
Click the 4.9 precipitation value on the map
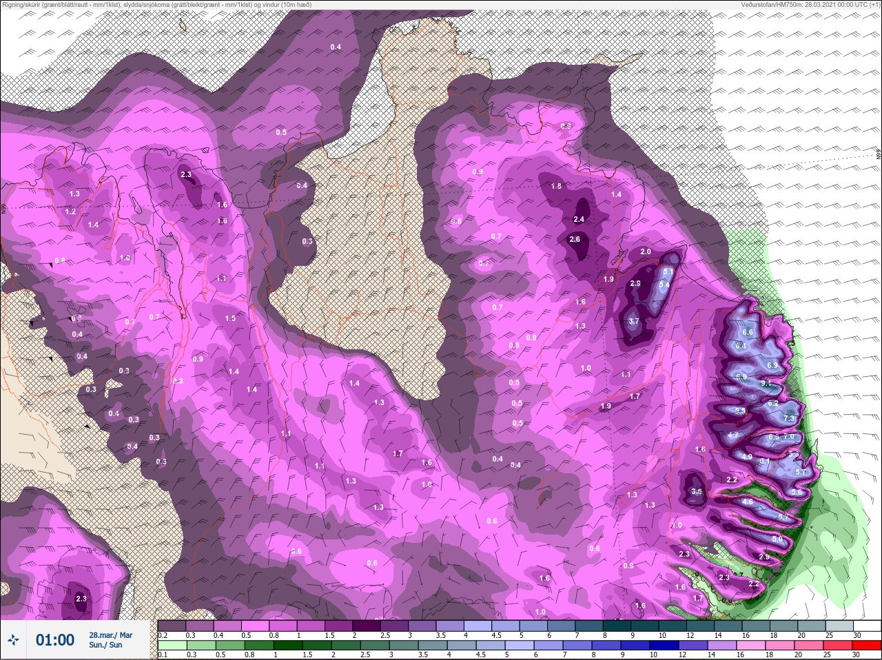[747, 457]
